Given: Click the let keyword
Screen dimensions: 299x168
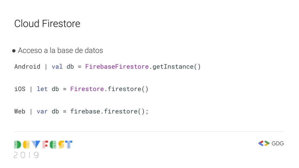Looking at the screenshot, I should [42, 89].
